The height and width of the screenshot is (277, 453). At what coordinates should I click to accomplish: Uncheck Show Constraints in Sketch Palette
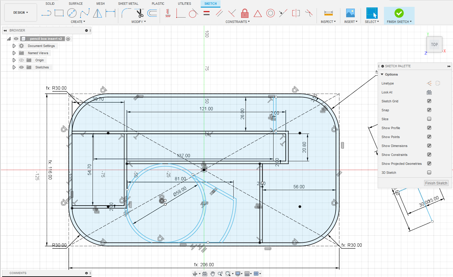click(429, 154)
